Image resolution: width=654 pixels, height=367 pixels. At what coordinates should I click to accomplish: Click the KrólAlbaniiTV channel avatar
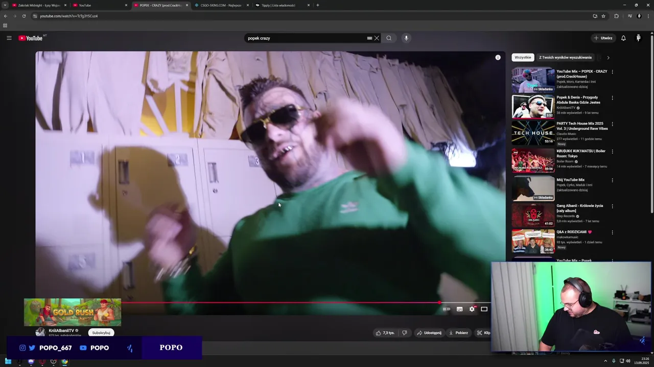pos(40,332)
